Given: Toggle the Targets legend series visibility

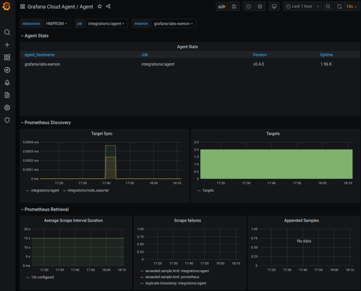Looking at the screenshot, I should (x=208, y=191).
